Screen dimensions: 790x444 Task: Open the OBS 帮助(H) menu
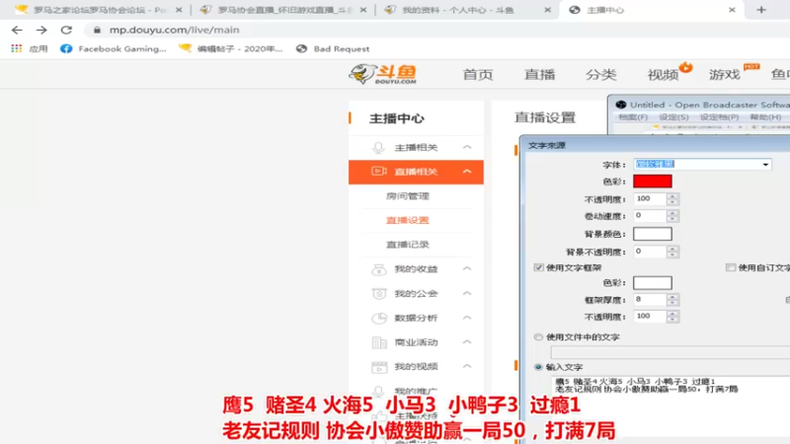765,117
